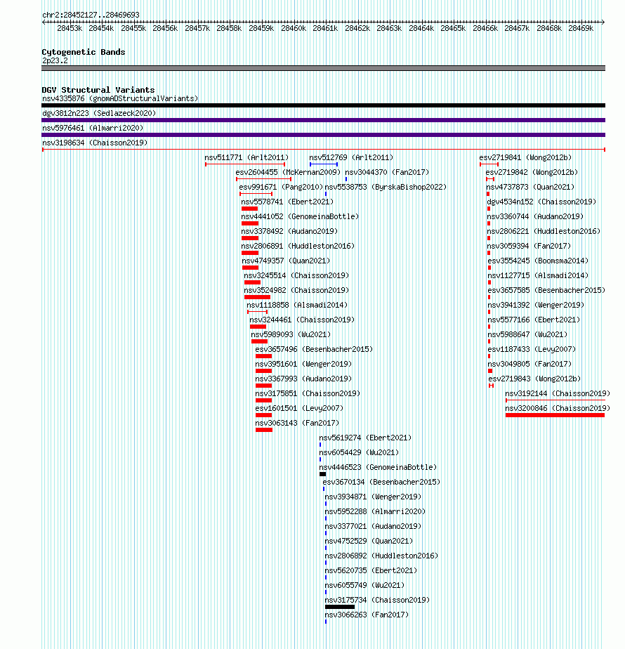This screenshot has width=625, height=649.
Task: Open nsv3367993 (Audano2019) variant
Action: (x=303, y=379)
